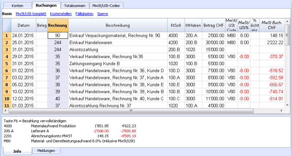
Task: Switch to the Meldungen tab
Action: (x=46, y=151)
